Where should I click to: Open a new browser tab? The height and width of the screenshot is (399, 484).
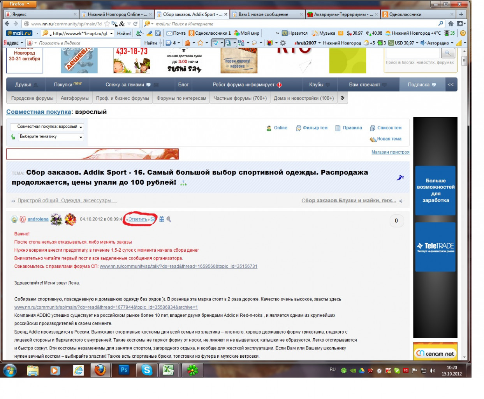pyautogui.click(x=461, y=14)
